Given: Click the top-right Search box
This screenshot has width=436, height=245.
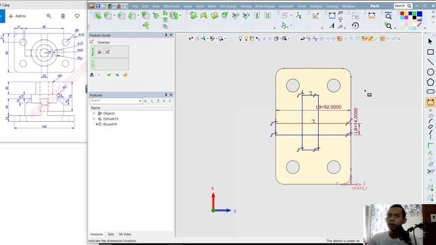Looking at the screenshot, I should click(x=403, y=6).
